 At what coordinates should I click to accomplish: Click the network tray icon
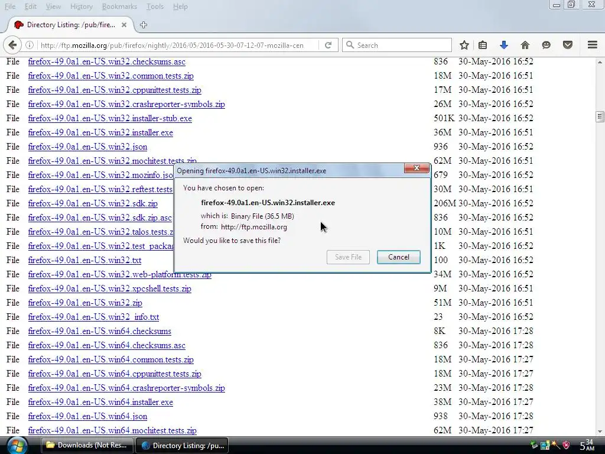coord(545,446)
